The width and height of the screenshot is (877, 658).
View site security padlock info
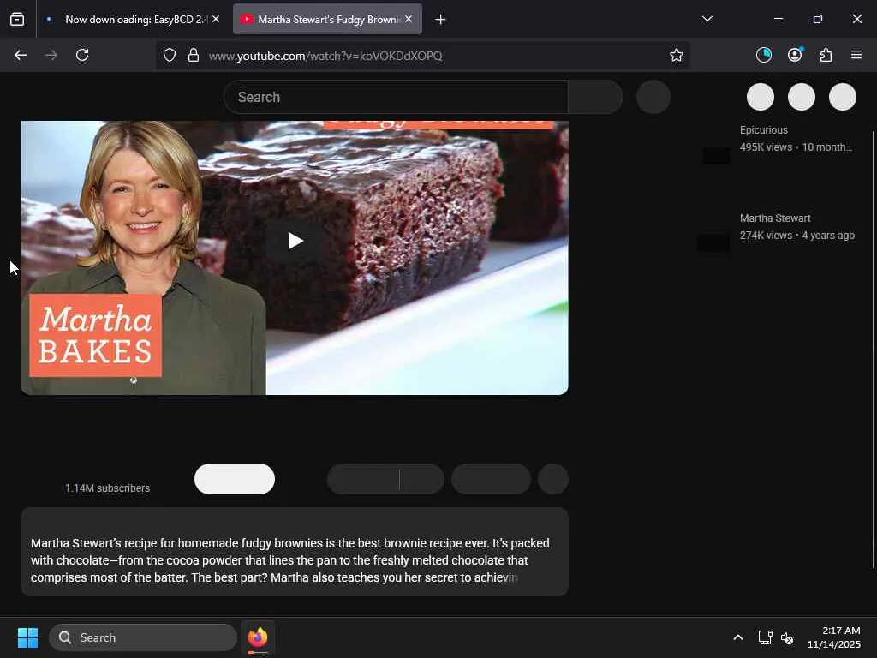click(x=193, y=55)
